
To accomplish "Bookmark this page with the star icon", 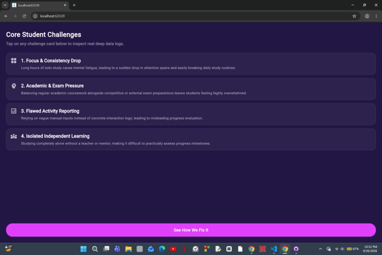I will pyautogui.click(x=354, y=16).
